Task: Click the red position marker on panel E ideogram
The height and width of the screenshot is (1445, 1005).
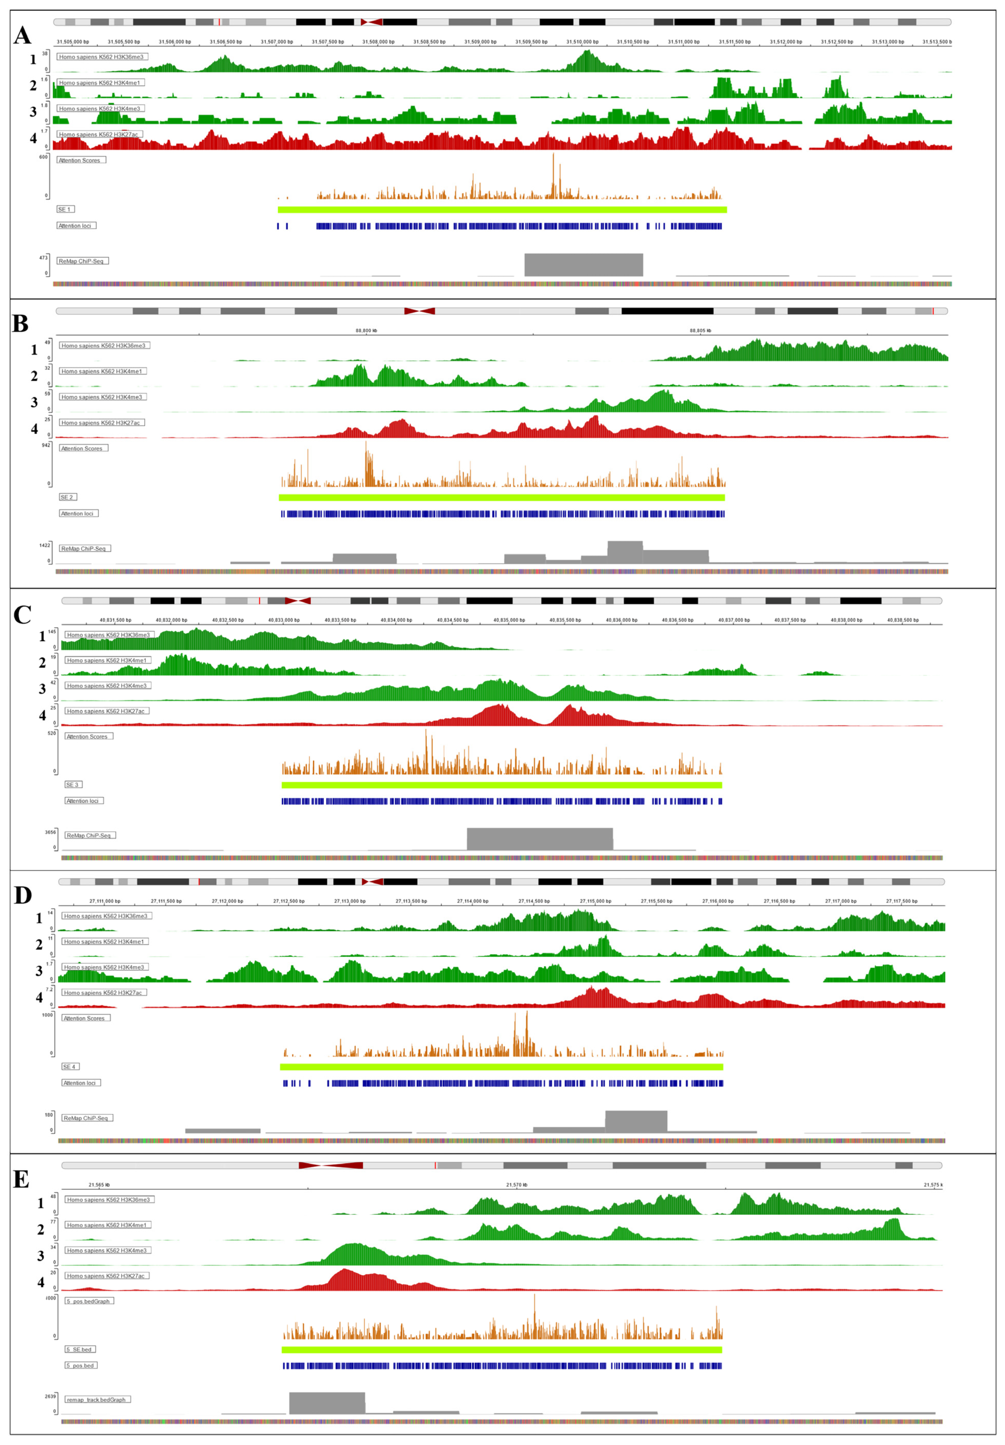Action: (x=435, y=1166)
